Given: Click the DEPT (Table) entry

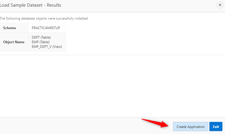Looking at the screenshot, I should [41, 37].
